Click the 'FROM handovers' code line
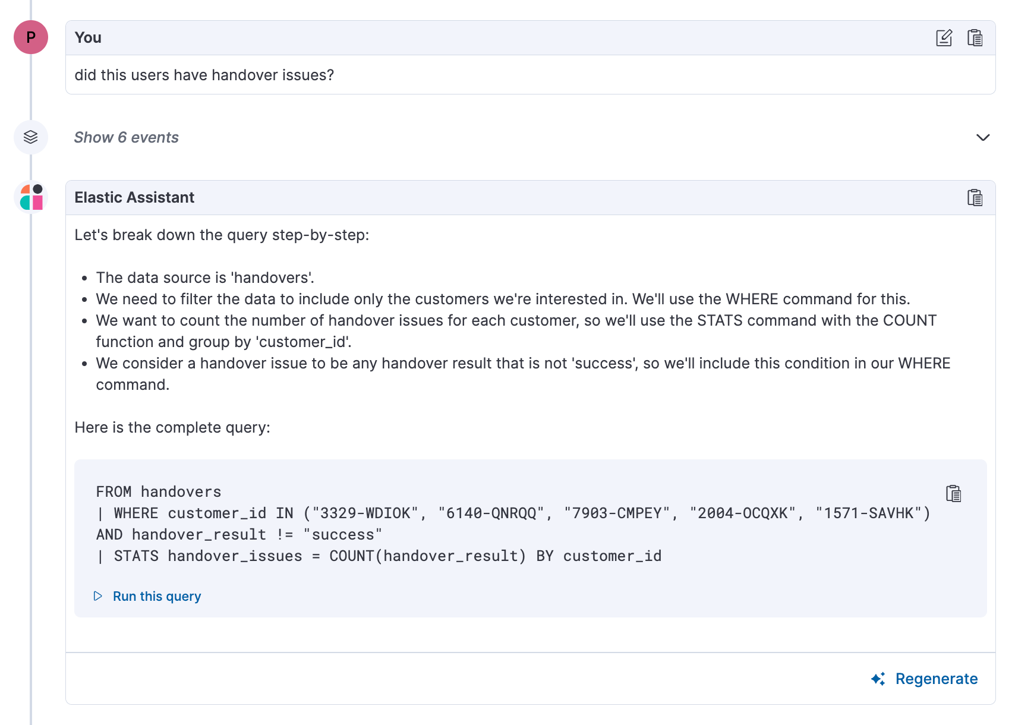Screen dimensions: 1015x725 [159, 492]
